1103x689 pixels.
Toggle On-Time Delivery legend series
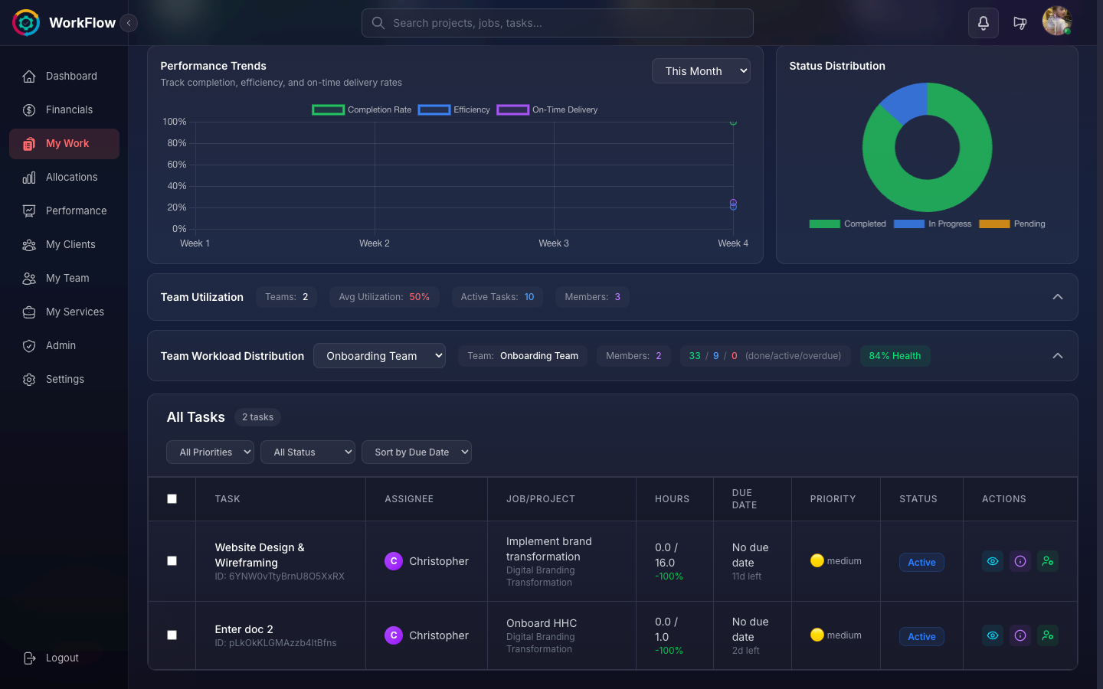[547, 109]
